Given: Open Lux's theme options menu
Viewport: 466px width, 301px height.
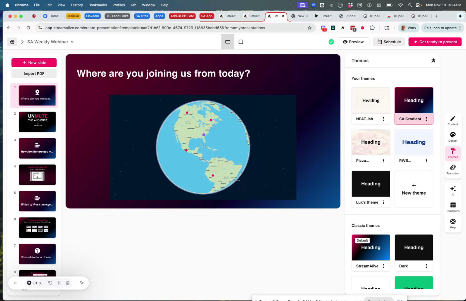Looking at the screenshot, I should [383, 202].
